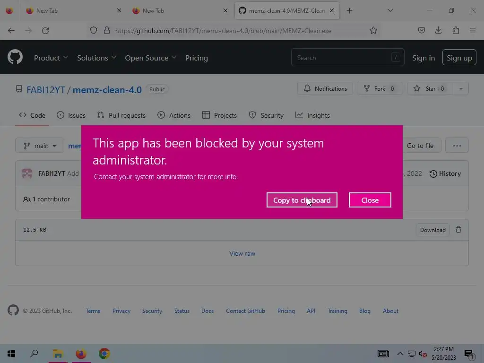Open the Projects tab

tap(219, 115)
